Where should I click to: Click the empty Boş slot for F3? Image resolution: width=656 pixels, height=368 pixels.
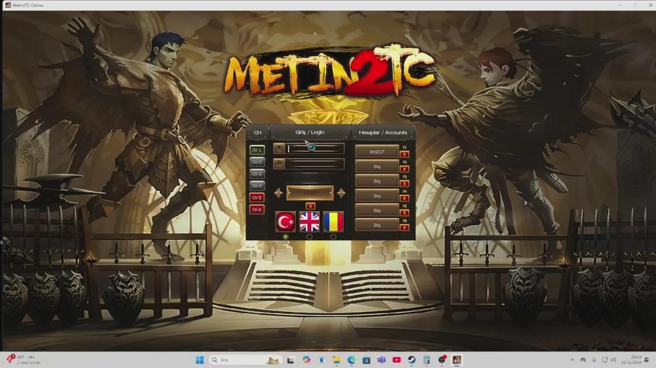[x=377, y=181]
